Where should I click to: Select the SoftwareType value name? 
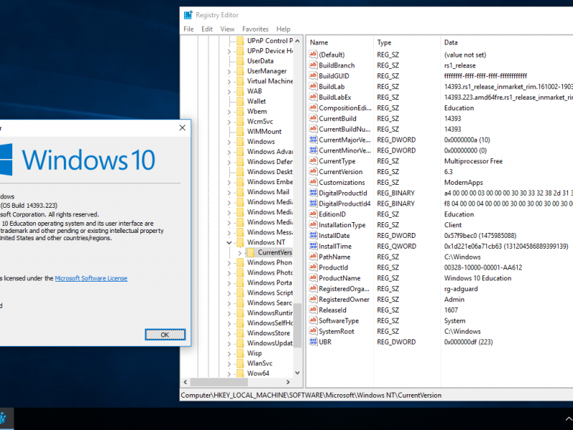point(339,320)
